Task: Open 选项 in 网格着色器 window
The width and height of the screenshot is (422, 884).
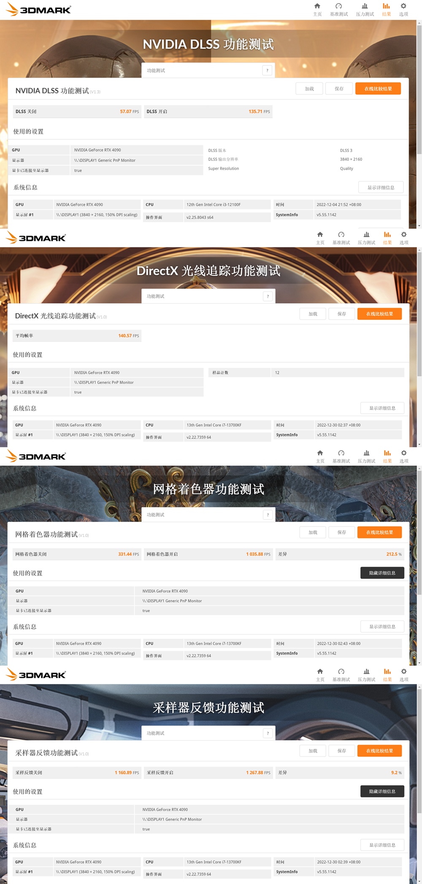Action: pyautogui.click(x=404, y=456)
